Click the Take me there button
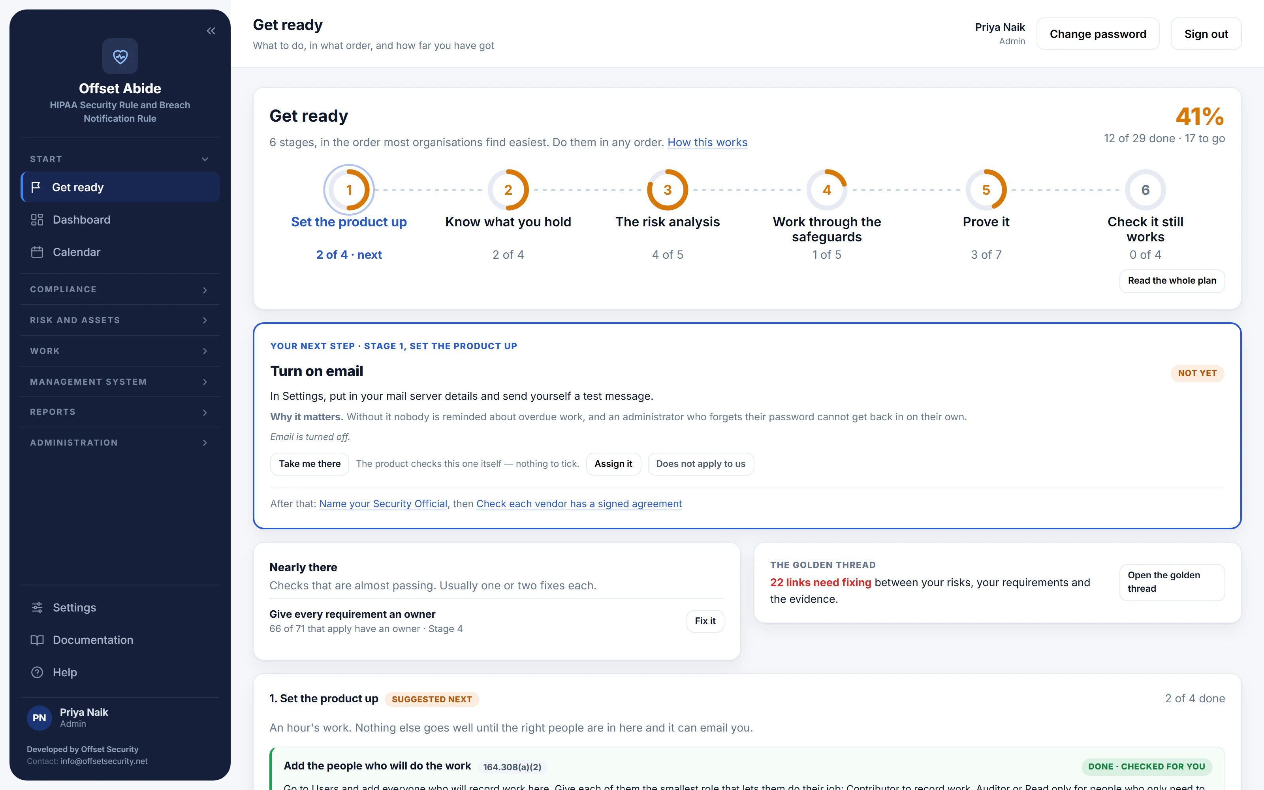 click(310, 464)
